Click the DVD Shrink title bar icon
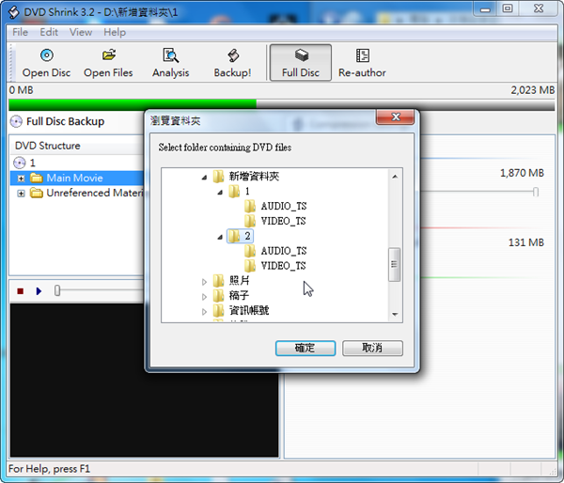Viewport: 564px width, 483px height. pos(14,12)
